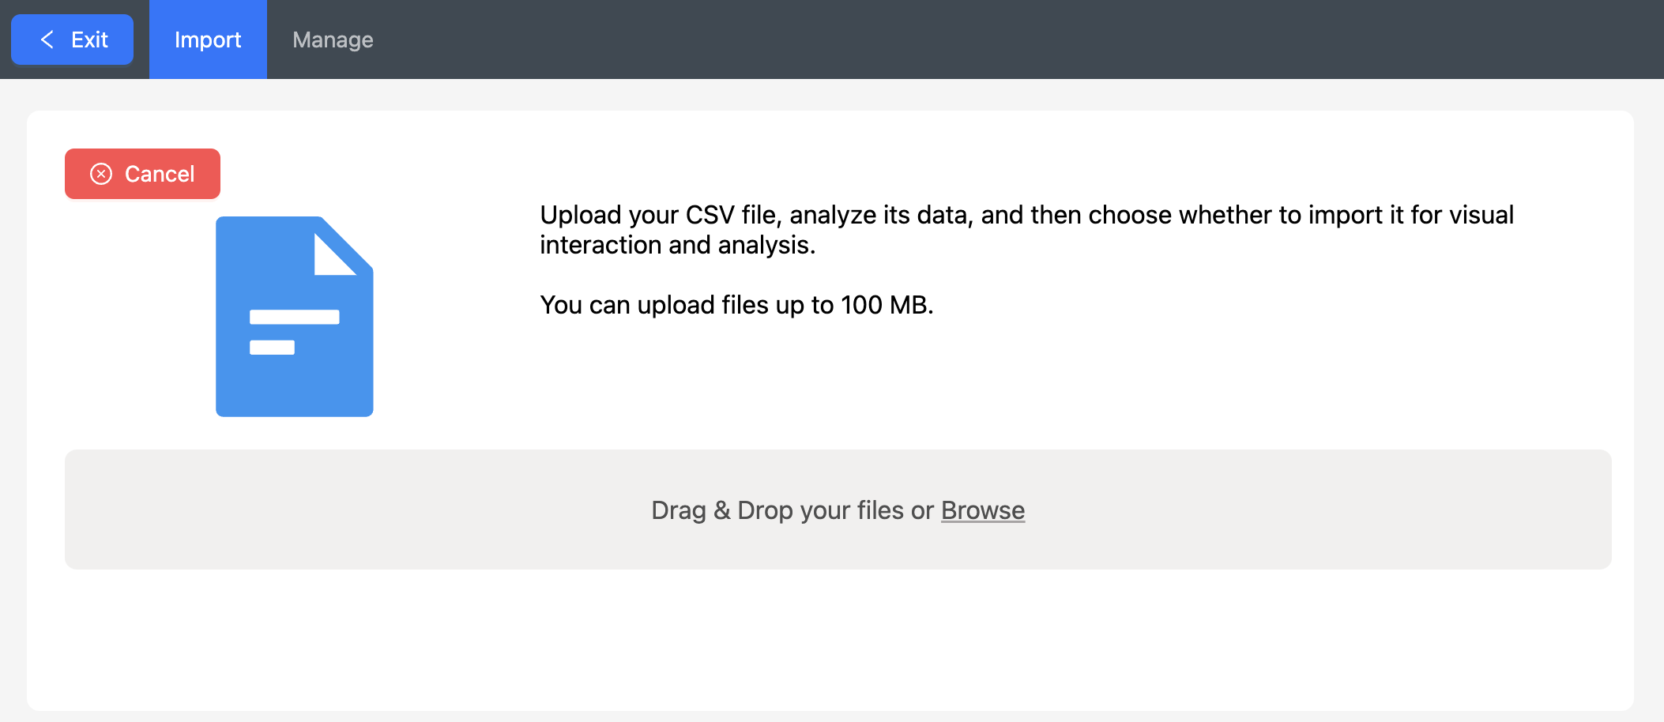The width and height of the screenshot is (1664, 722).
Task: Open the Manage tab
Action: [x=333, y=39]
